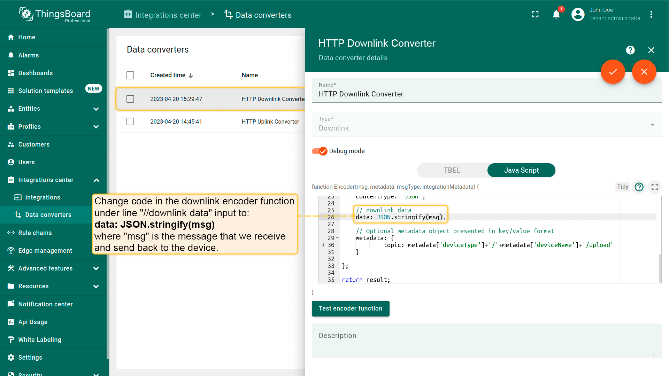This screenshot has height=376, width=669.
Task: Discard changes with orange X button
Action: pyautogui.click(x=644, y=72)
